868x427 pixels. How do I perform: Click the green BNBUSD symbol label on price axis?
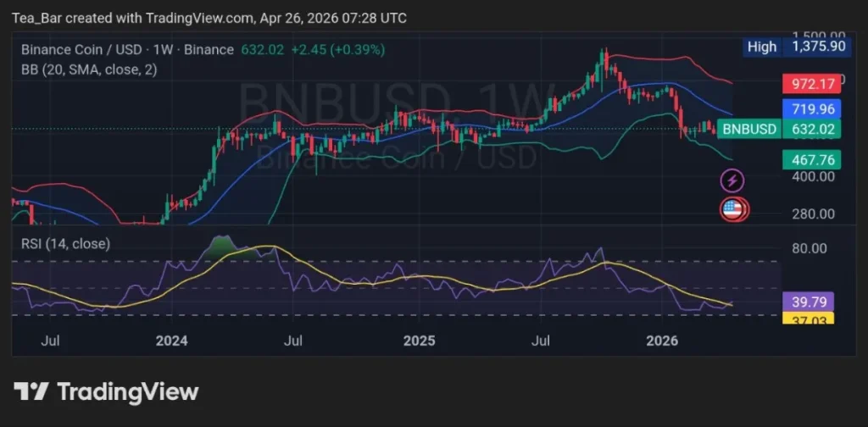[749, 130]
